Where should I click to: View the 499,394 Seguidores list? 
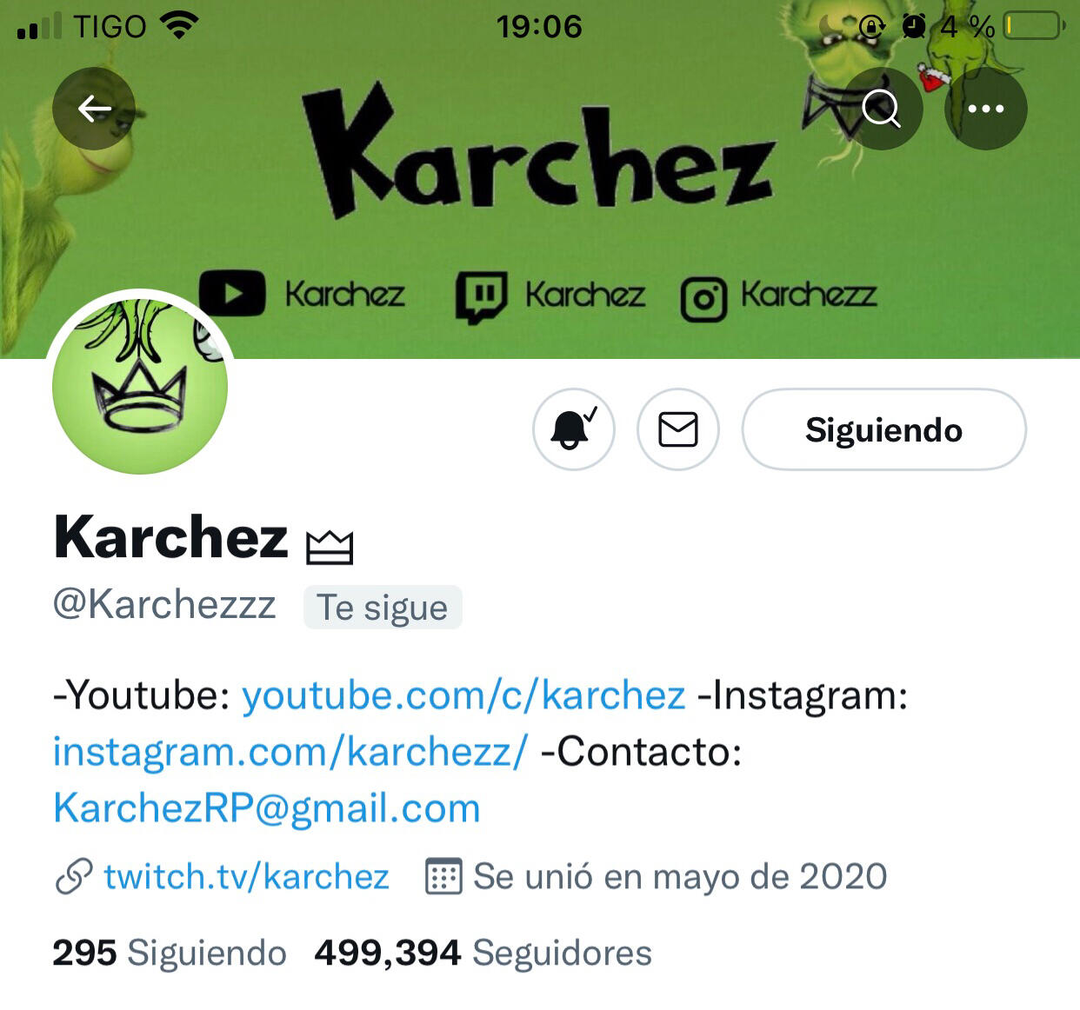483,953
